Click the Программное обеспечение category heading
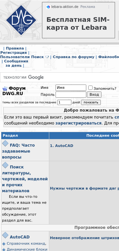This screenshot has height=251, width=119. [97, 228]
